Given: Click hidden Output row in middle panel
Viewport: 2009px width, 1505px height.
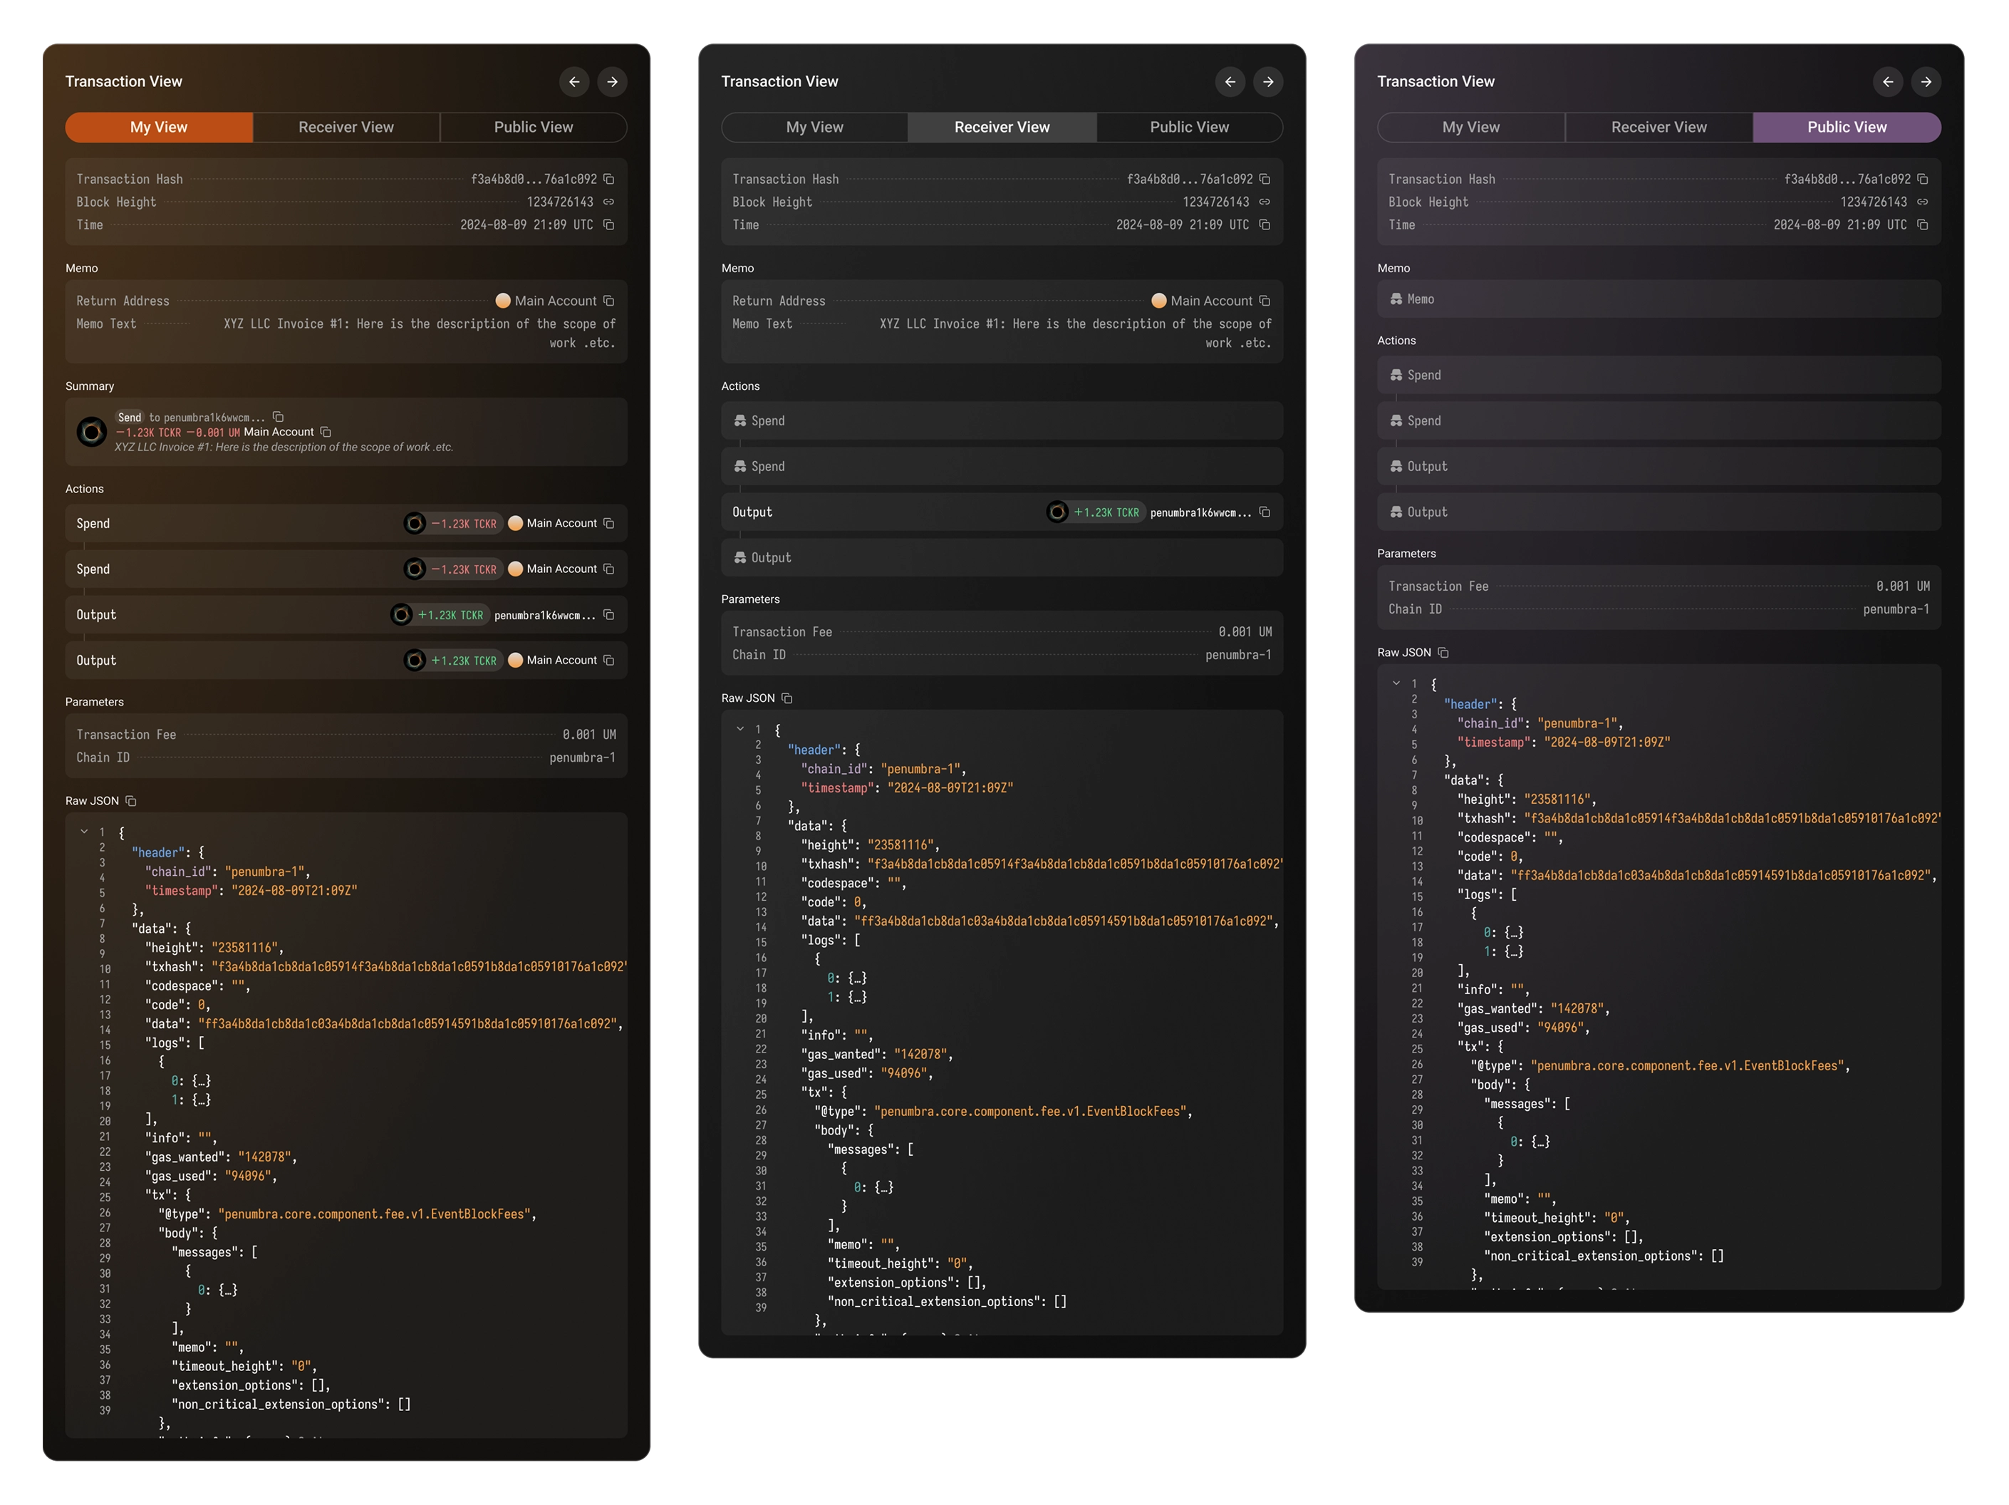Looking at the screenshot, I should point(1002,558).
